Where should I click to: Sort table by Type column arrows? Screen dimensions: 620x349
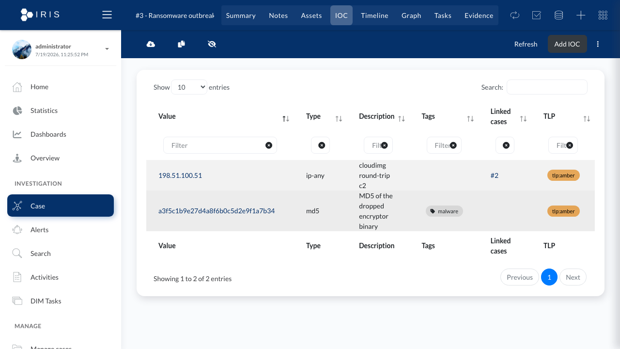coord(339,119)
